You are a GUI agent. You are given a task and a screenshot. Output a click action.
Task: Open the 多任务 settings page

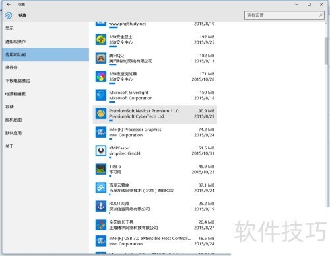click(46, 67)
